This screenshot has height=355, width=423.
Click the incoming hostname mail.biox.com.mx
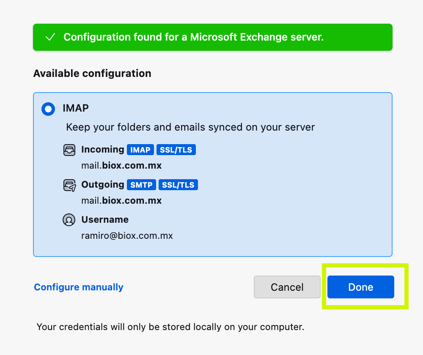121,166
